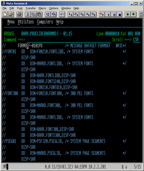Click the 04:19PM time in status bar

pos(81,167)
